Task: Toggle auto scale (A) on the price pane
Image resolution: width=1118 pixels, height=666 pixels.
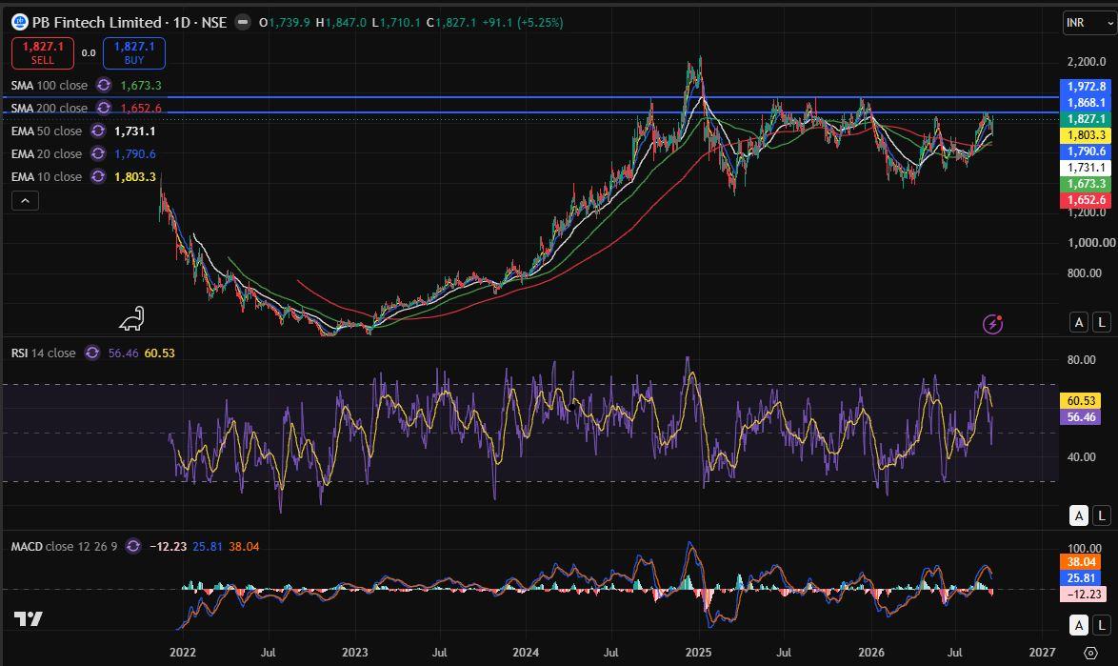Action: [1079, 322]
